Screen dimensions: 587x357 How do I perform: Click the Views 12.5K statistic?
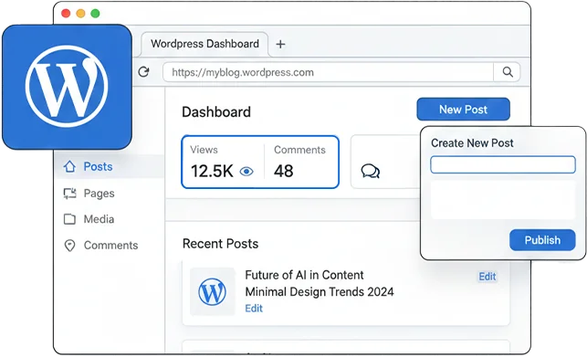coord(223,163)
